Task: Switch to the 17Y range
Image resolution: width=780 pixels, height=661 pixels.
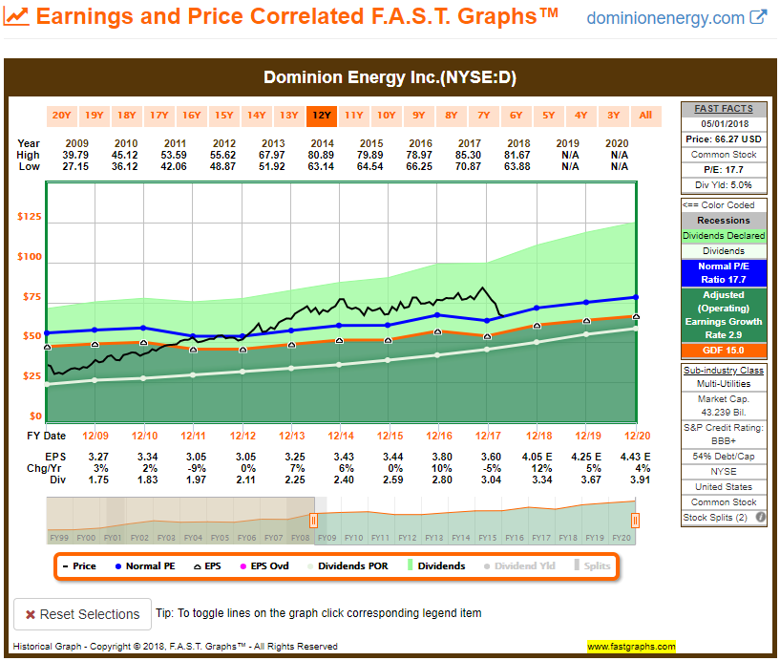Action: point(159,116)
